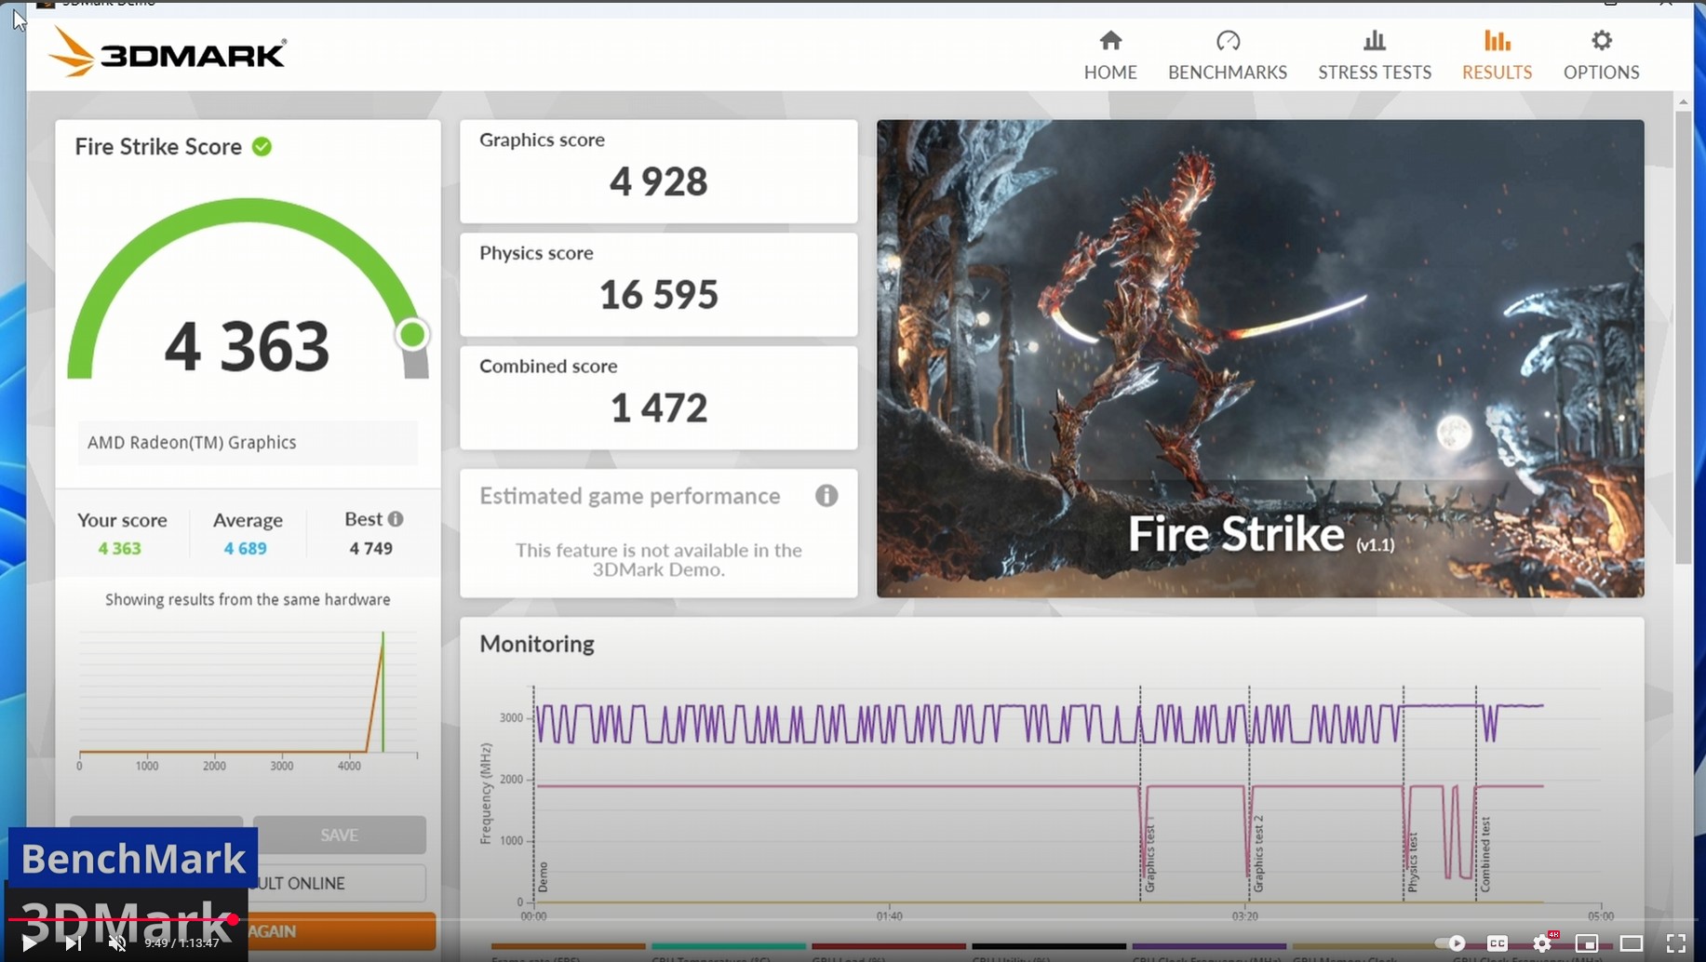Click the orange Frame rate legend swatch
Viewport: 1706px width, 962px height.
568,946
